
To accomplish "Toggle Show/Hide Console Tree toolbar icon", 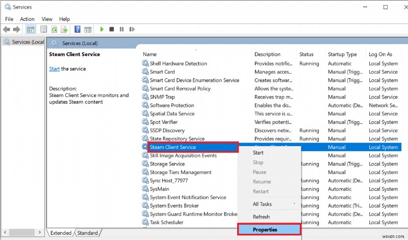I will pyautogui.click(x=31, y=30).
